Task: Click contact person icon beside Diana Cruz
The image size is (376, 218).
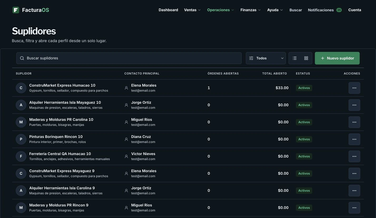Action: 126,139
